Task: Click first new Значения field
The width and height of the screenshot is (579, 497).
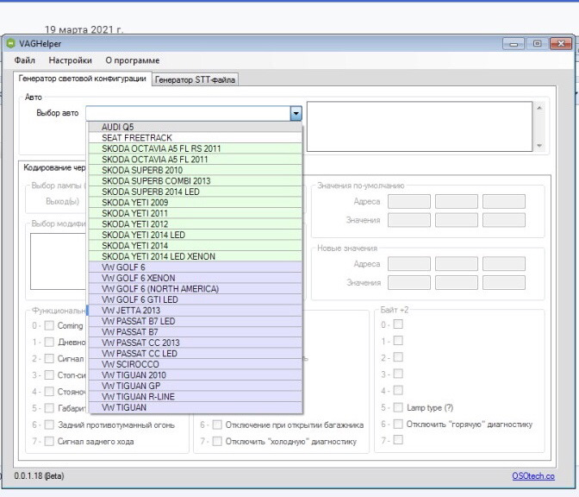Action: point(409,282)
